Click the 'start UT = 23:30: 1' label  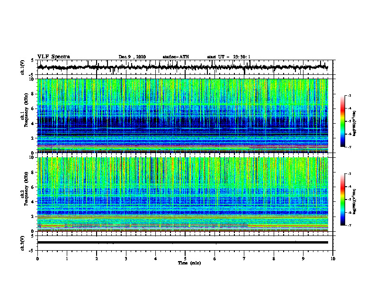click(x=229, y=57)
